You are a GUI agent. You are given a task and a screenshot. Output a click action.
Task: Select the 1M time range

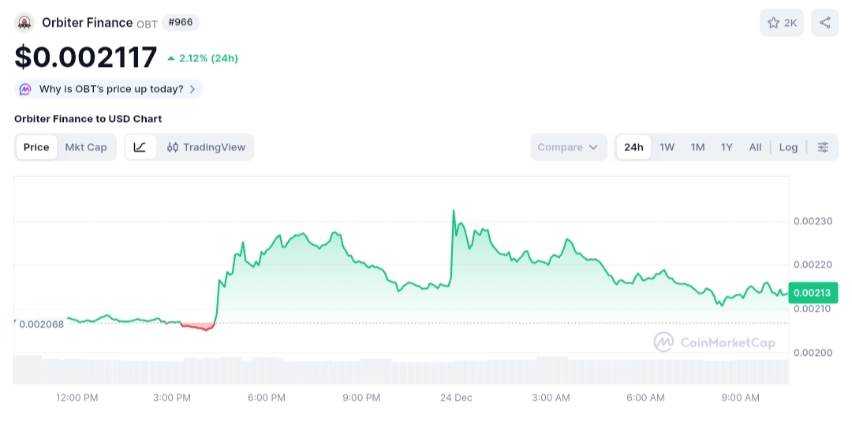point(697,147)
